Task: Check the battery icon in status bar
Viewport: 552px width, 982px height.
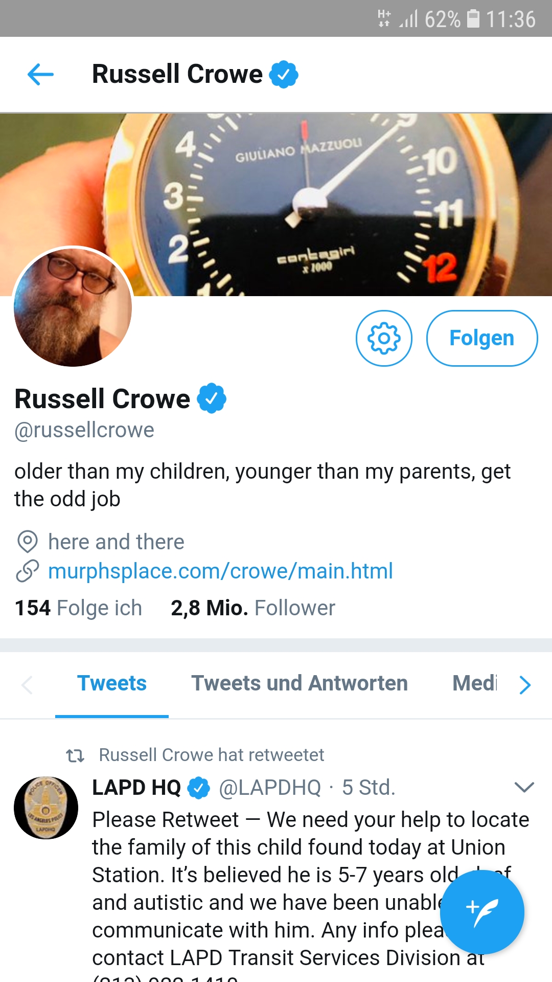Action: tap(474, 19)
